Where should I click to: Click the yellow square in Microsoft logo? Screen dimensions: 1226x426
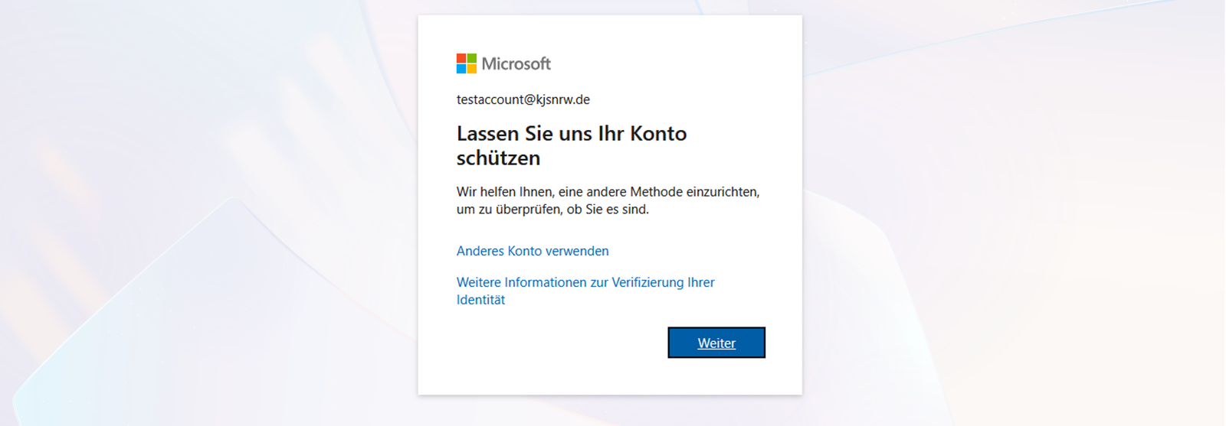point(471,69)
